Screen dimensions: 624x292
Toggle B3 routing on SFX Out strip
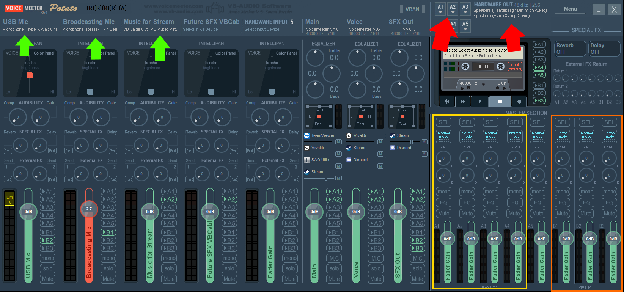[x=417, y=248]
